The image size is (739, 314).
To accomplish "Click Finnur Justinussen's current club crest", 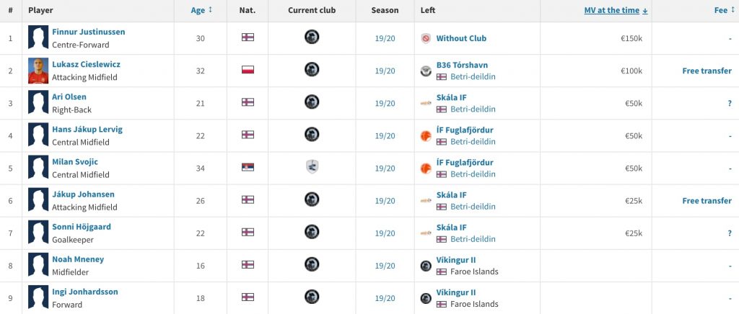I will (x=312, y=37).
